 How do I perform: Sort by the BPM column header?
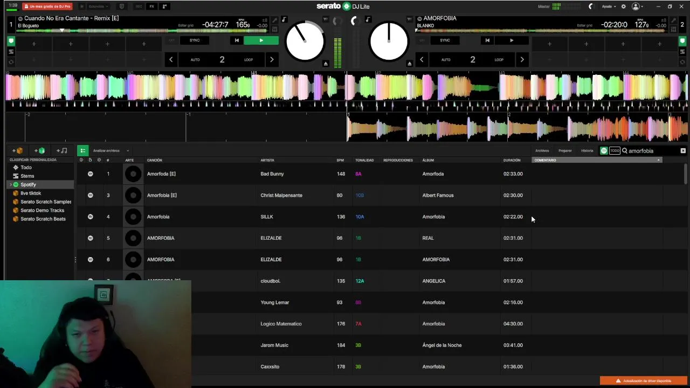click(x=340, y=160)
